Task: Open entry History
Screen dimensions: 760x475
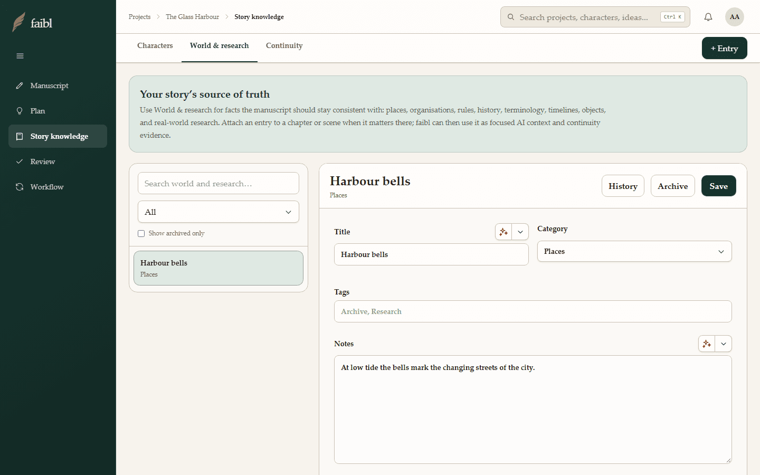Action: coord(623,186)
